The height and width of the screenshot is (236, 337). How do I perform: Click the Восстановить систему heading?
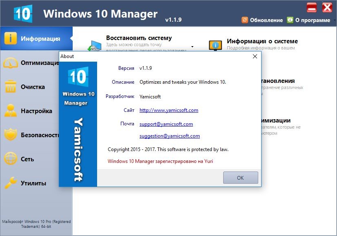[139, 38]
